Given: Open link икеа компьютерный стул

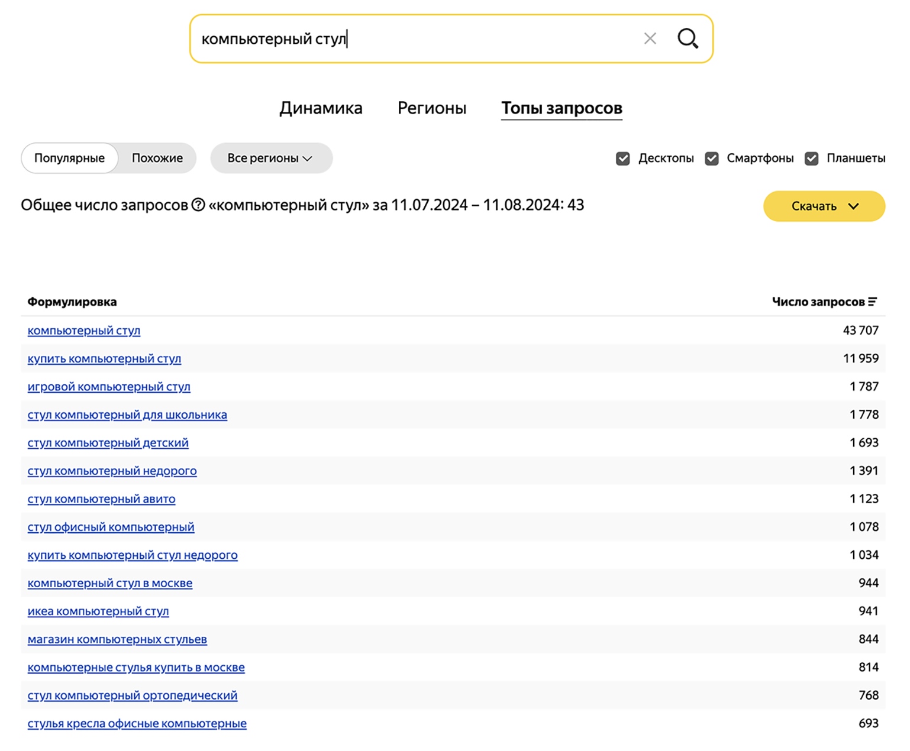Looking at the screenshot, I should tap(98, 611).
